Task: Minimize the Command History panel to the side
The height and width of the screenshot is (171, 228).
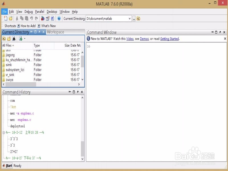Action: (70, 92)
